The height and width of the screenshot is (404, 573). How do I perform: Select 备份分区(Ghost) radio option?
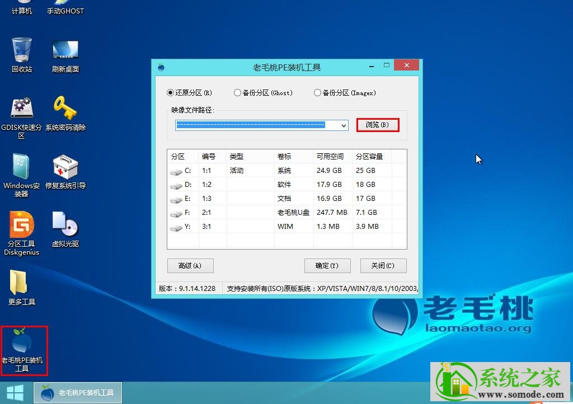click(237, 93)
